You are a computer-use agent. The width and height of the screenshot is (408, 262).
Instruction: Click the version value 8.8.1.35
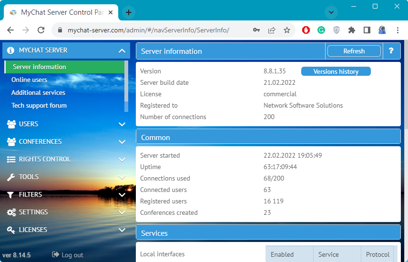[x=275, y=71]
